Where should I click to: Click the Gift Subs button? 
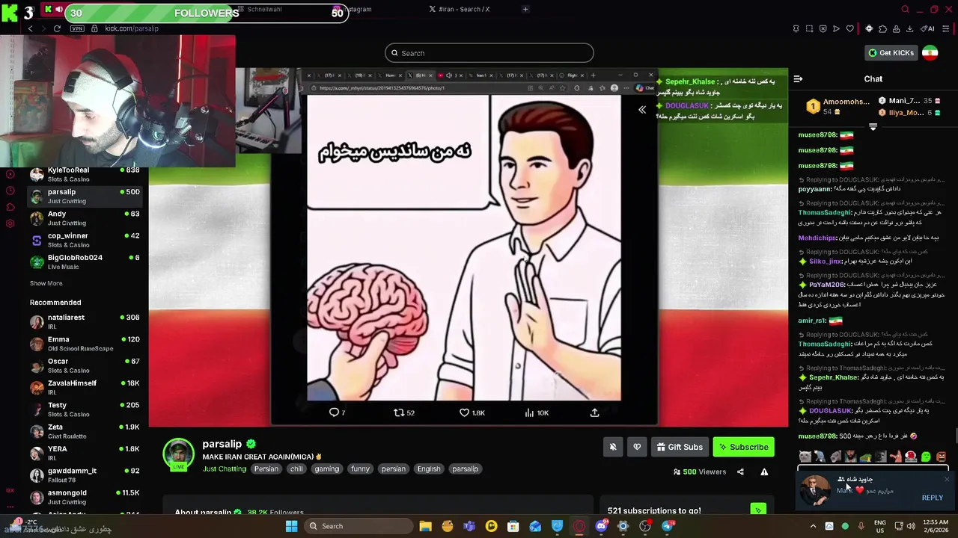pyautogui.click(x=680, y=447)
